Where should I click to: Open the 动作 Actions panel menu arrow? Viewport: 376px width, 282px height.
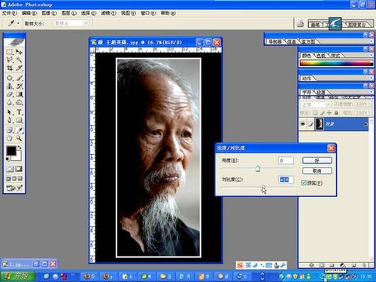click(371, 78)
